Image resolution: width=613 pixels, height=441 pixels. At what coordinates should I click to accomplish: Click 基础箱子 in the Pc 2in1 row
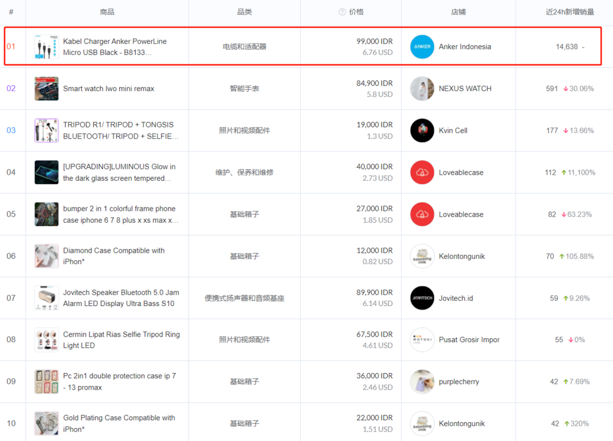pos(244,381)
